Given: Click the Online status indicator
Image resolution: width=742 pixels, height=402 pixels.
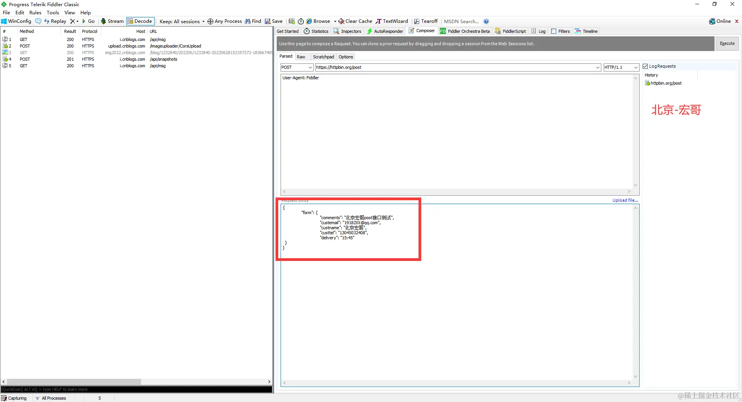Looking at the screenshot, I should [720, 21].
